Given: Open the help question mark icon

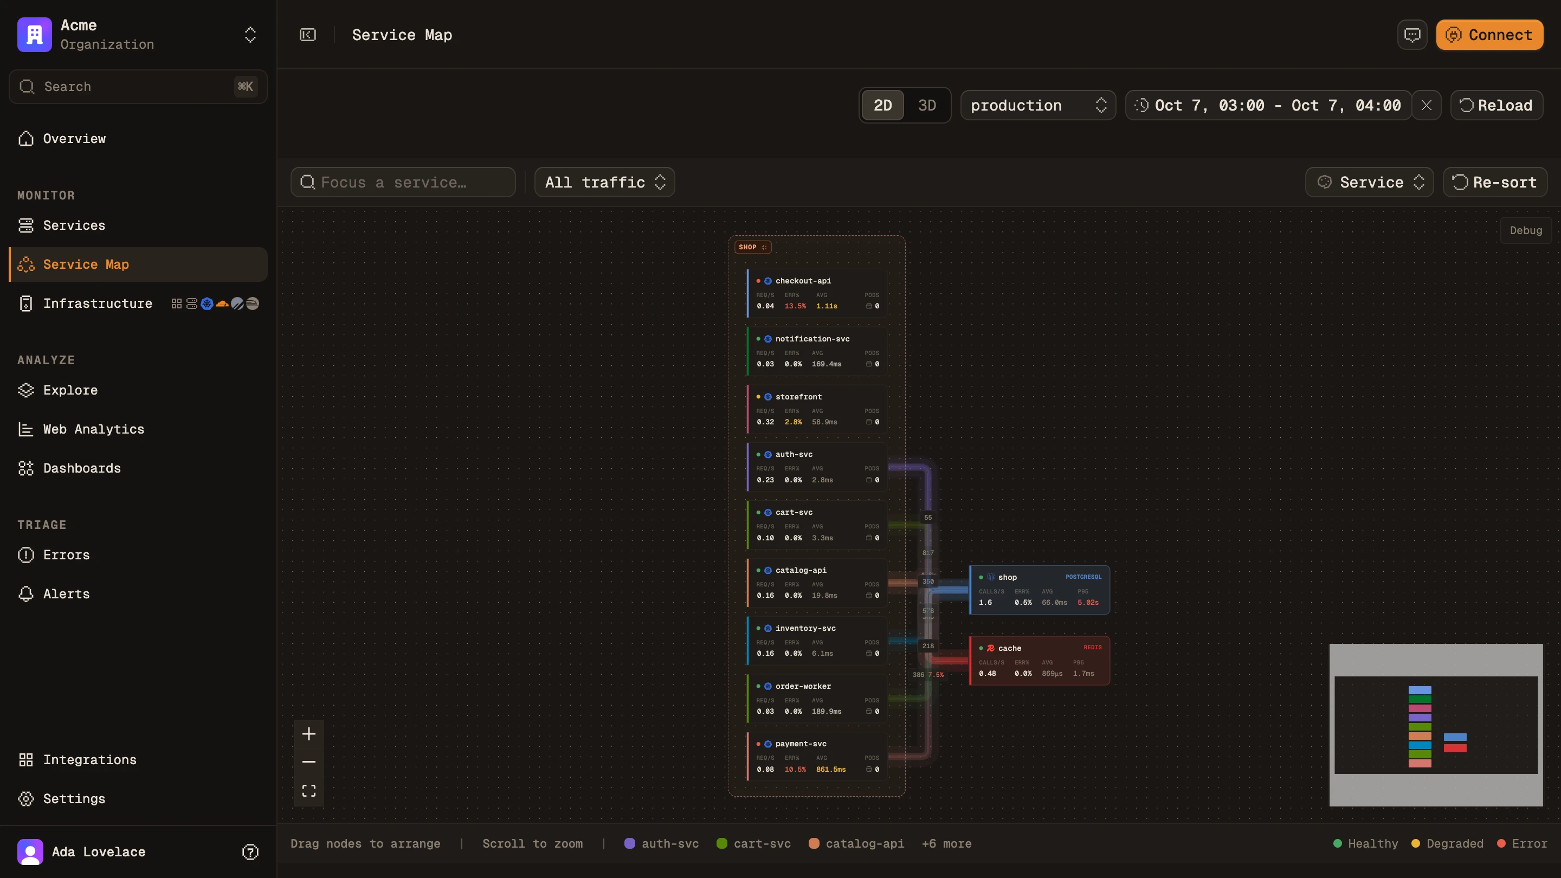Looking at the screenshot, I should (250, 852).
